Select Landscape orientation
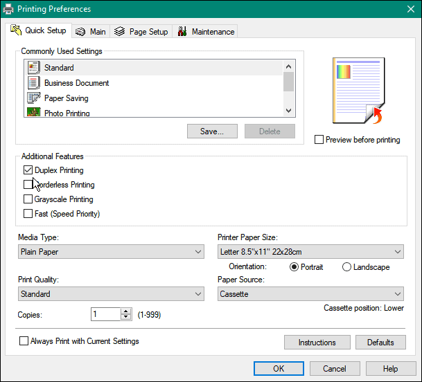 tap(346, 267)
